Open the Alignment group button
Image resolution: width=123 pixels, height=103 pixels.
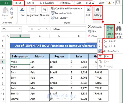tap(33, 13)
